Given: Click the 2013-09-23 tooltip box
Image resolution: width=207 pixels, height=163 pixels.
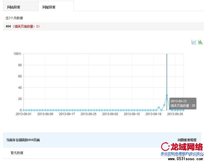Looking at the screenshot, I should point(183,103).
